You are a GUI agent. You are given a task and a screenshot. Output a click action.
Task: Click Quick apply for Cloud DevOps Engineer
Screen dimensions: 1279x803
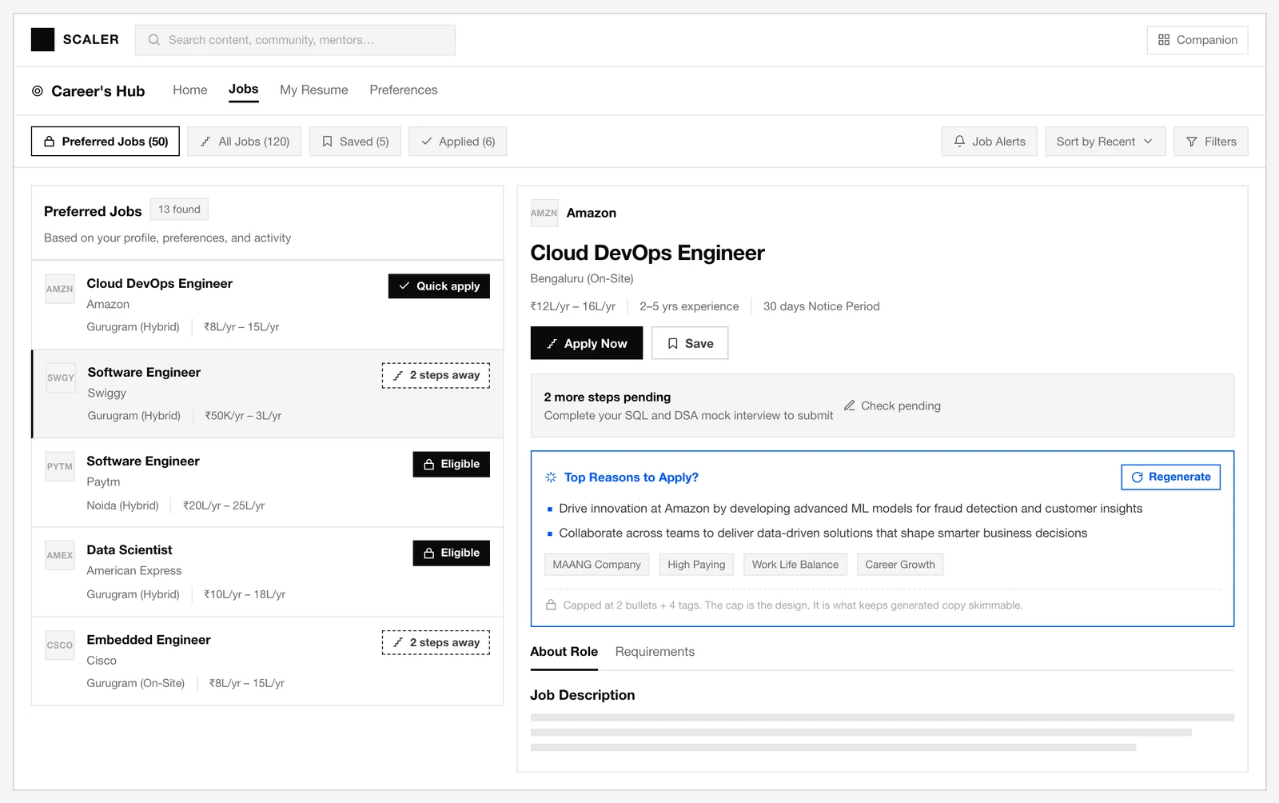pyautogui.click(x=439, y=286)
